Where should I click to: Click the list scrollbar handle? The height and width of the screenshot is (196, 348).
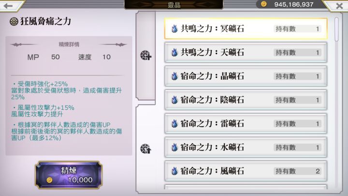click(337, 30)
